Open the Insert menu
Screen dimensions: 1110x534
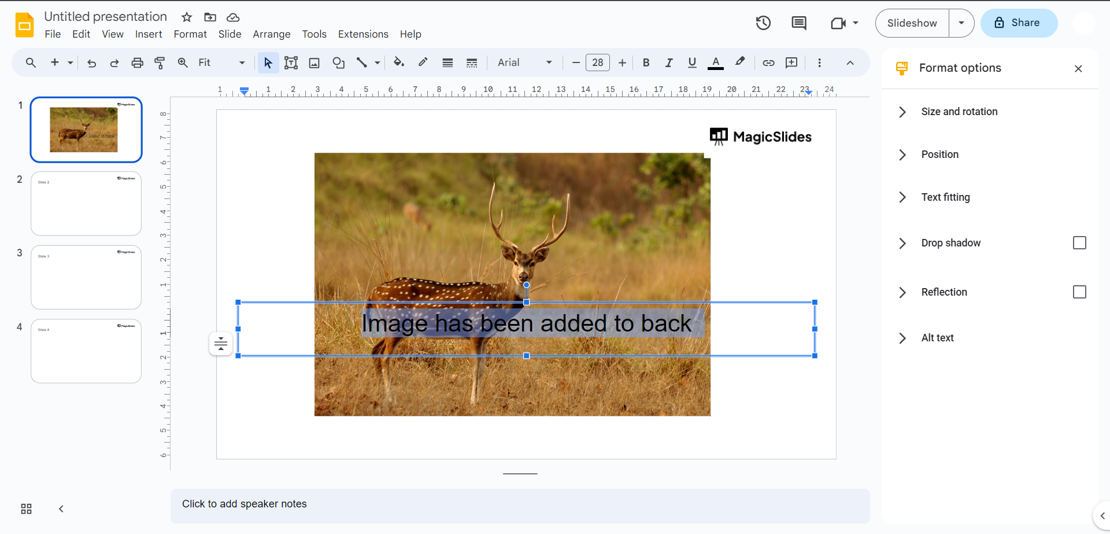coord(148,34)
